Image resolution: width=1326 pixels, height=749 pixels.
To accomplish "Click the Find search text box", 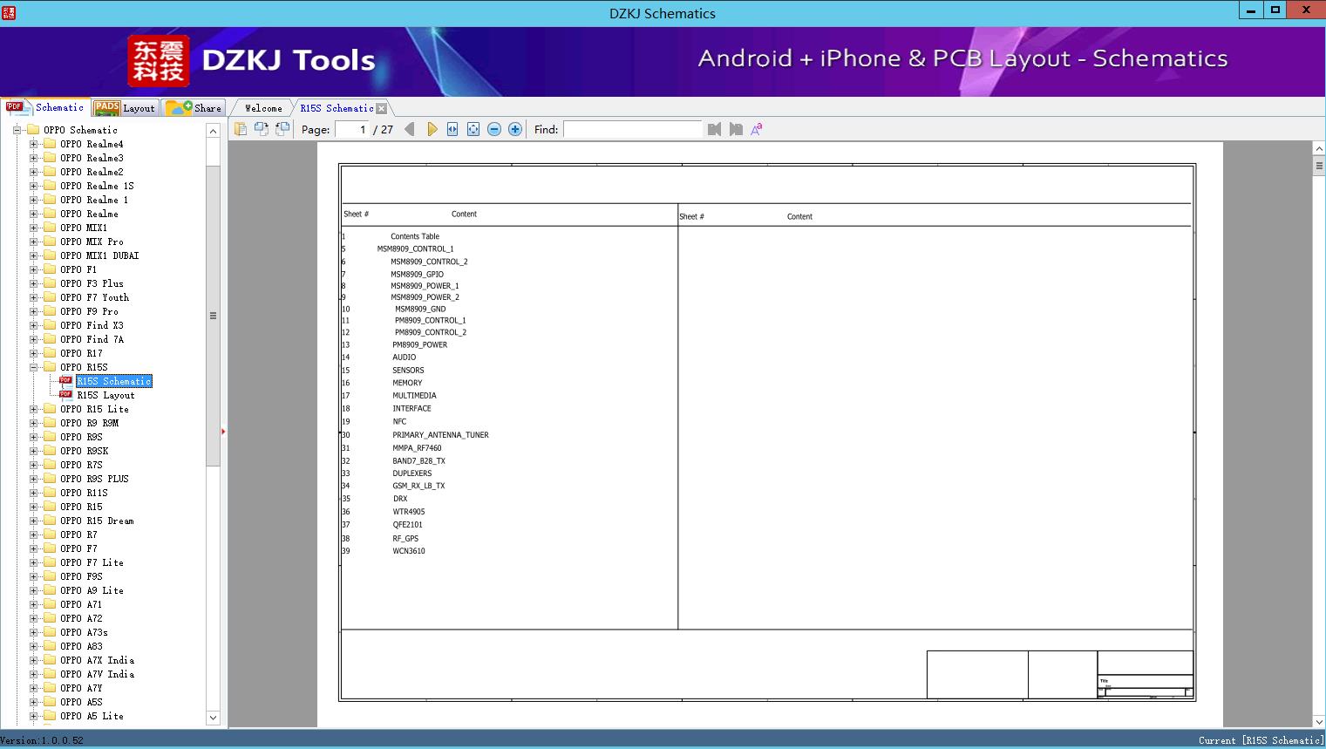I will tap(633, 129).
